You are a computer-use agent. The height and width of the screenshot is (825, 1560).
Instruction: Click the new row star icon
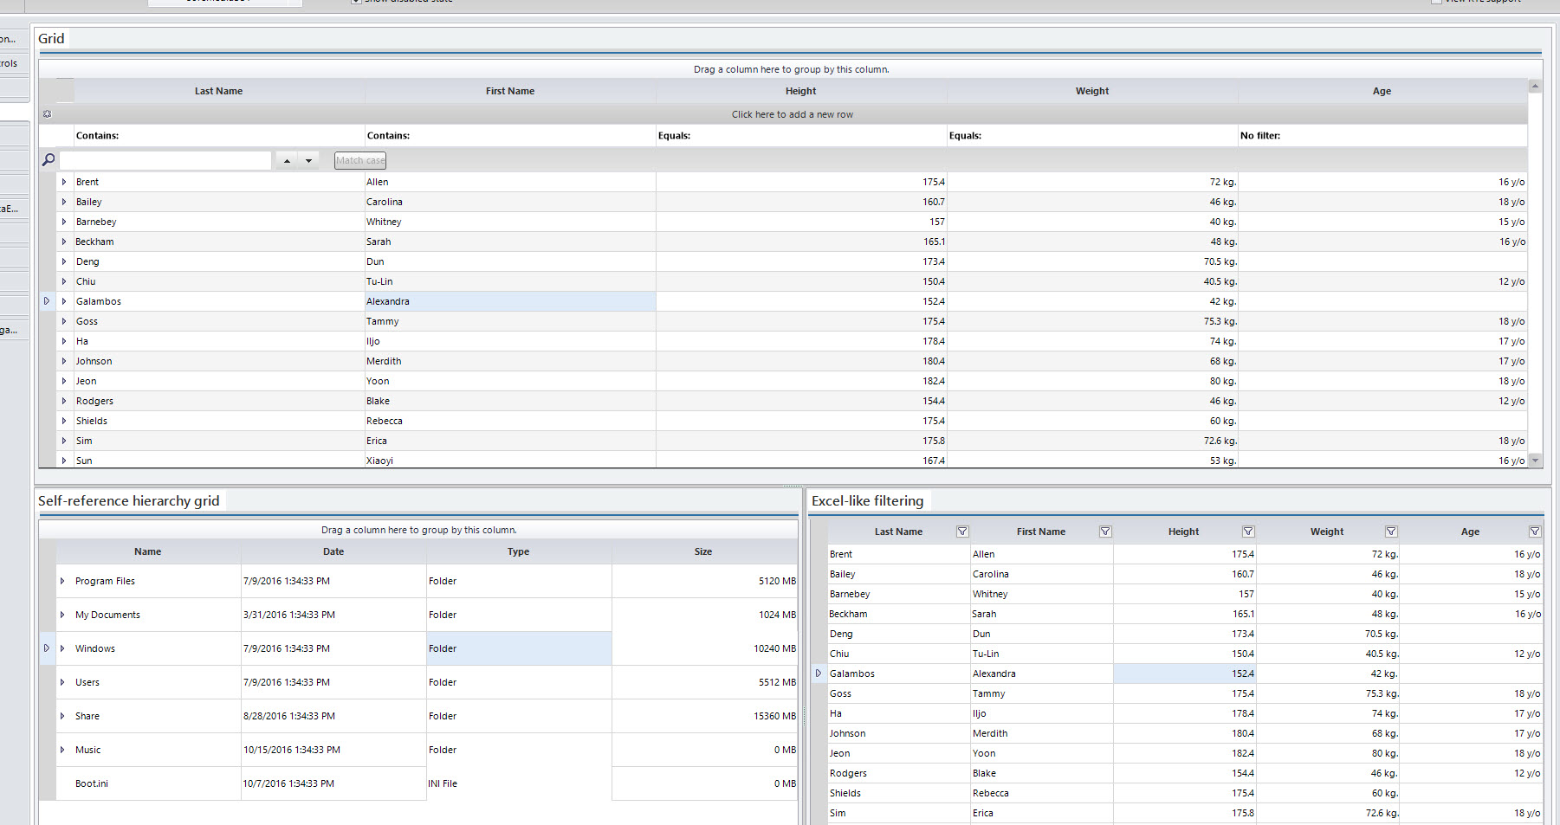click(48, 114)
